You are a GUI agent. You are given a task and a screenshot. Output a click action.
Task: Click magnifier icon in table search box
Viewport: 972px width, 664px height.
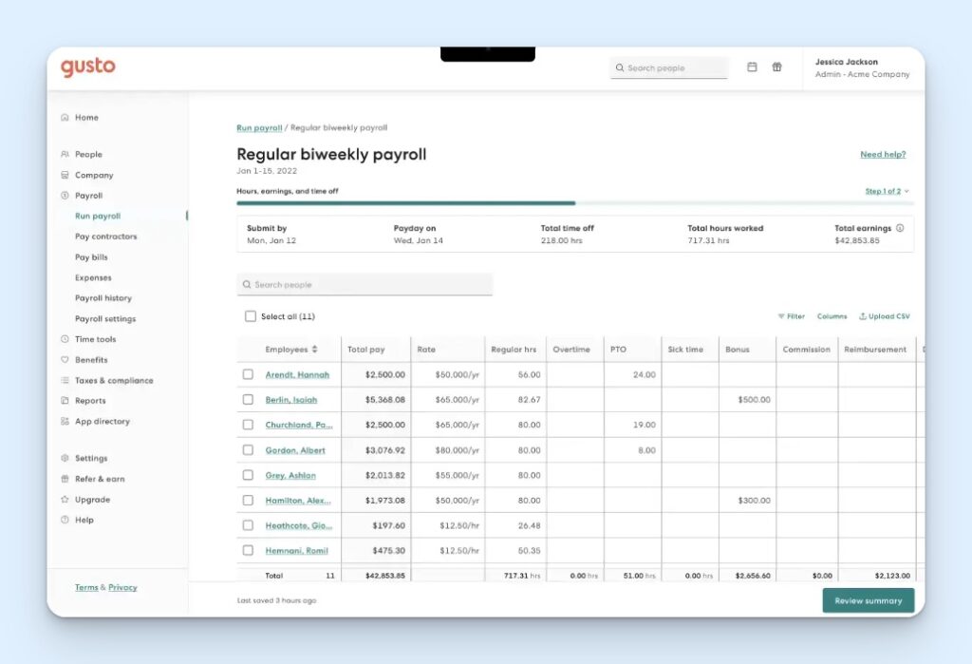coord(247,284)
